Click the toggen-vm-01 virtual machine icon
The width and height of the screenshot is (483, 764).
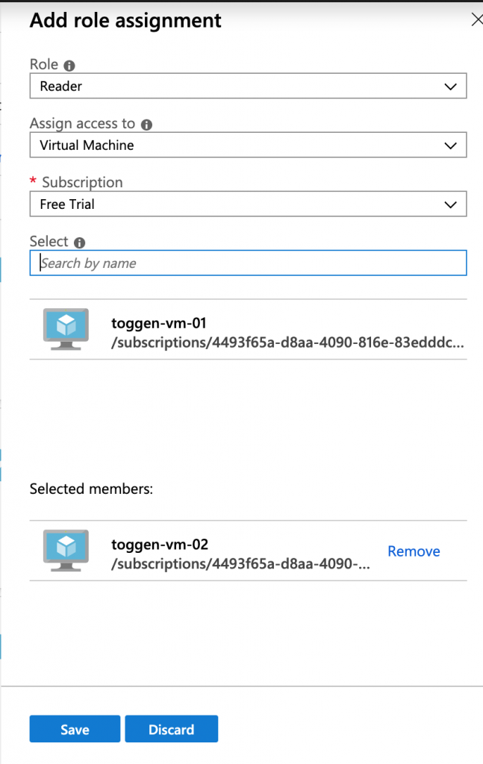[x=66, y=329]
